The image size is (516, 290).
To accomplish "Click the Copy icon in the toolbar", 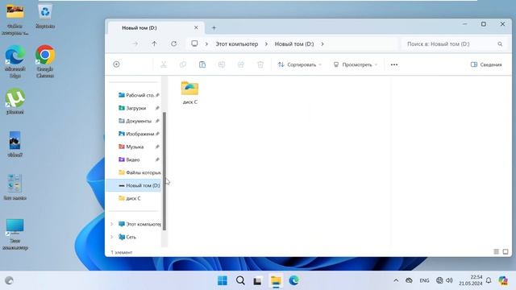I will pyautogui.click(x=183, y=64).
